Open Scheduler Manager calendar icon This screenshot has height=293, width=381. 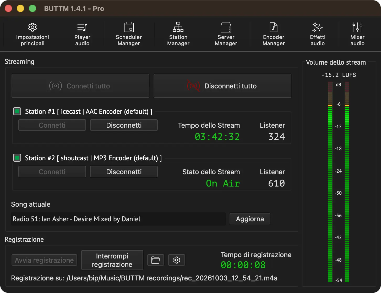(x=129, y=27)
